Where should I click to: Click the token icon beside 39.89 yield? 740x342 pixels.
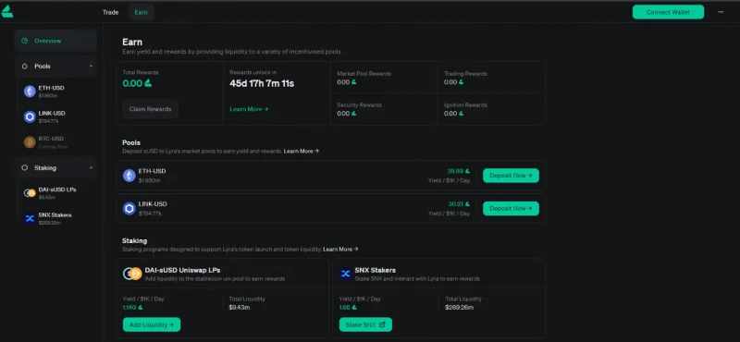click(x=467, y=171)
